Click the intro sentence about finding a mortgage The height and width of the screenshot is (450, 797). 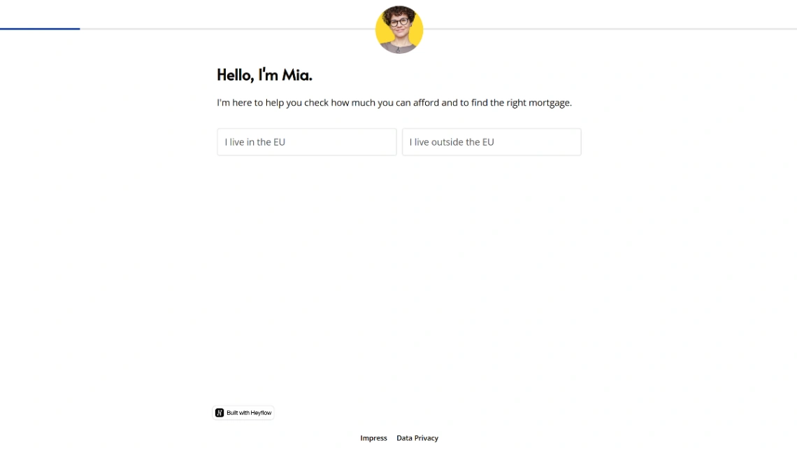(394, 103)
